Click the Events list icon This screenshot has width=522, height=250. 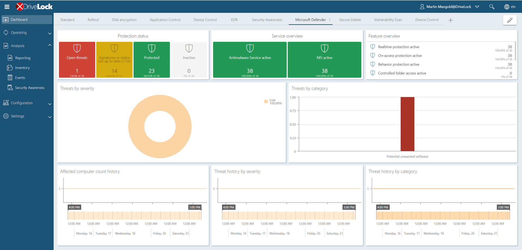(10, 78)
